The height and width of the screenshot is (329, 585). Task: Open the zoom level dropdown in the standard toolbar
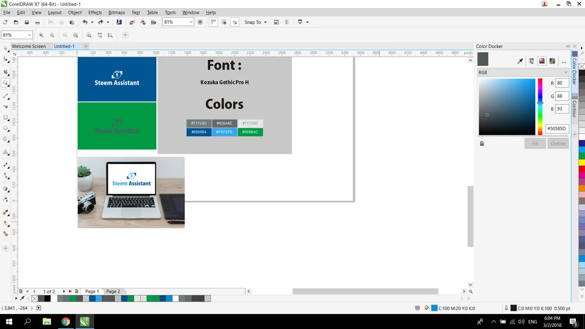click(191, 22)
